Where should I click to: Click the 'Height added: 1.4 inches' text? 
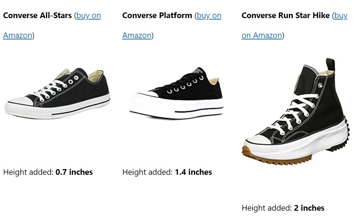click(167, 172)
